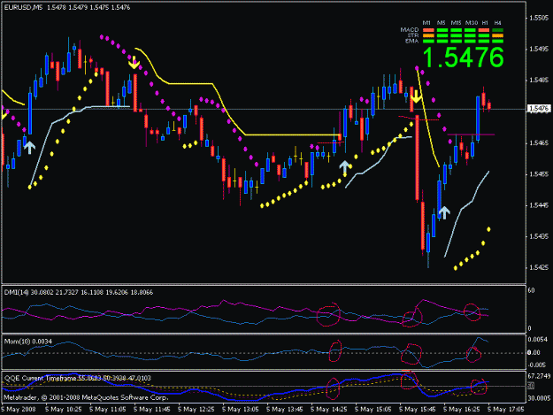Click the 1.5505 price scale label

point(539,18)
